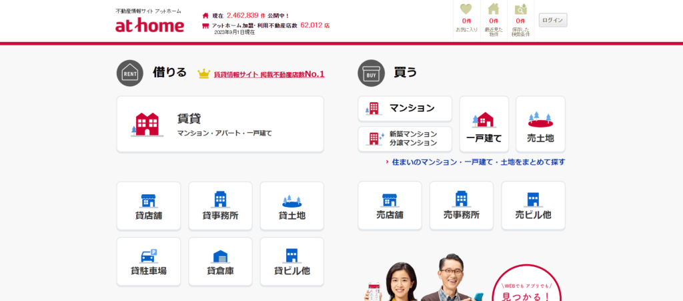683x301 pixels.
Task: Click the 貸ビル他 building icon
Action: pyautogui.click(x=292, y=256)
